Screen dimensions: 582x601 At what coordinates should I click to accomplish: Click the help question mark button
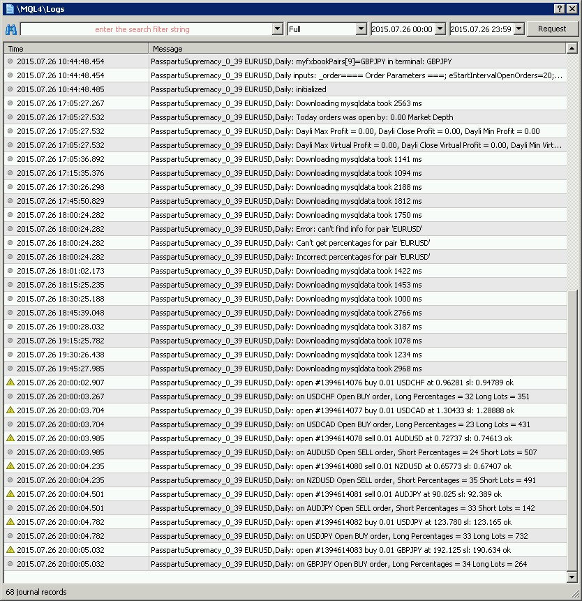tap(560, 8)
